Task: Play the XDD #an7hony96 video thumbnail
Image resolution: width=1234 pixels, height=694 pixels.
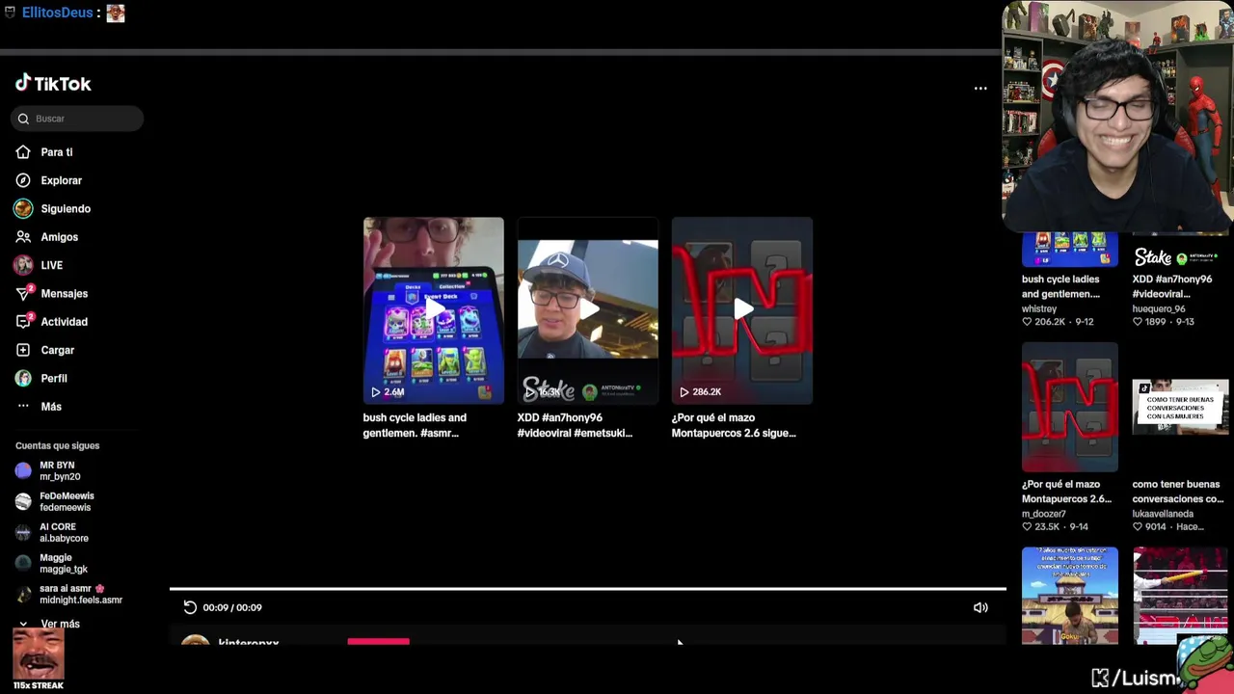Action: point(588,310)
